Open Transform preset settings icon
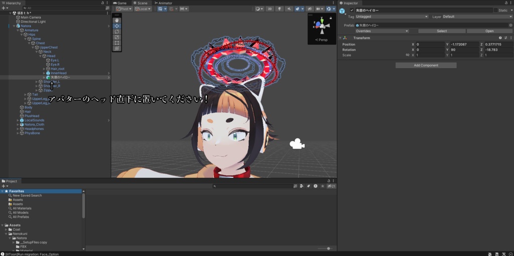The image size is (514, 256). [x=506, y=38]
